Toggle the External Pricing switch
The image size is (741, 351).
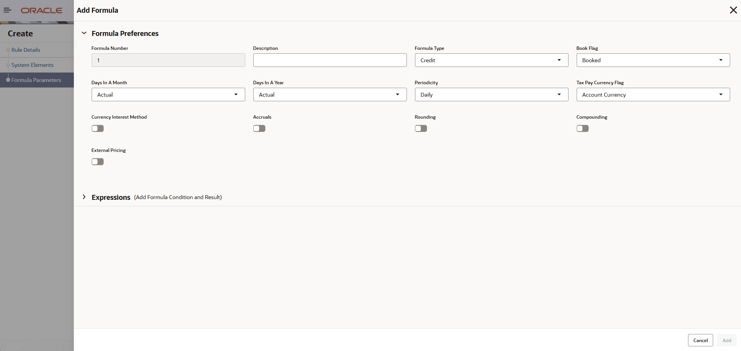(97, 162)
